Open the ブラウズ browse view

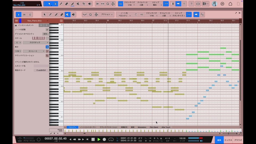click(x=238, y=140)
